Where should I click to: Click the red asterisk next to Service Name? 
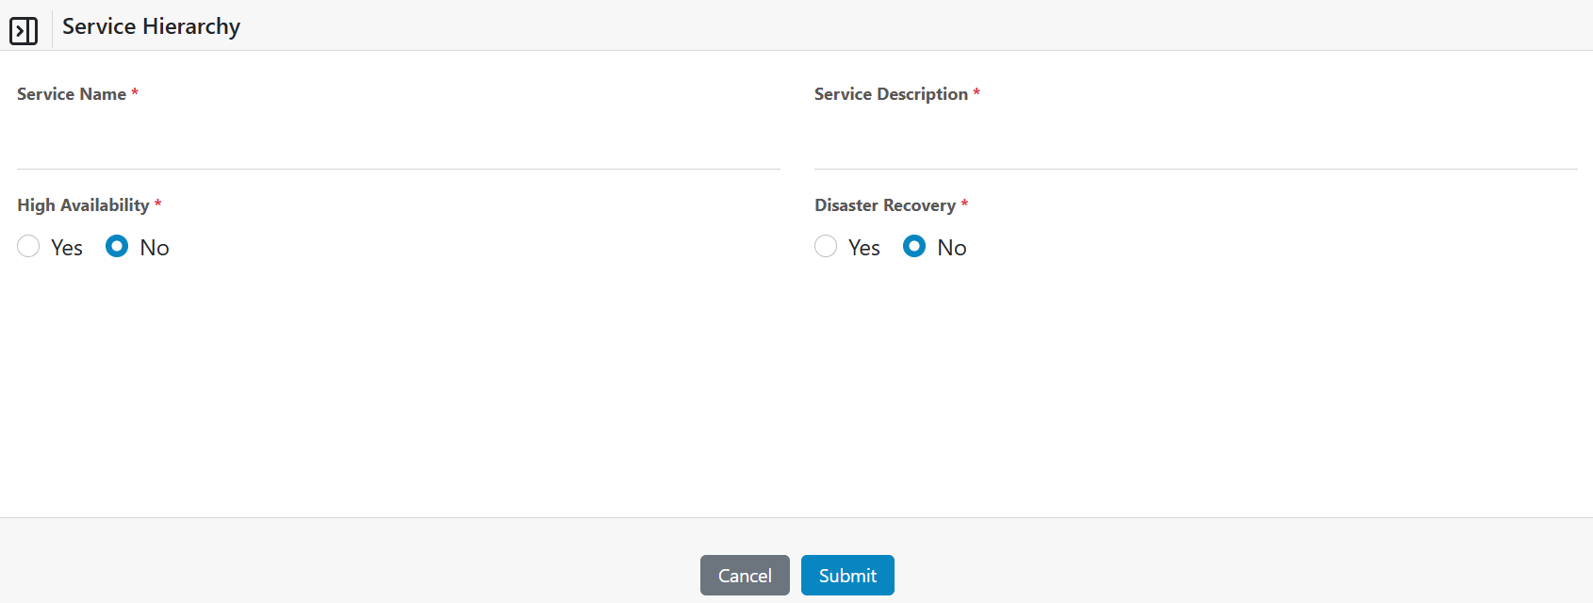point(135,92)
